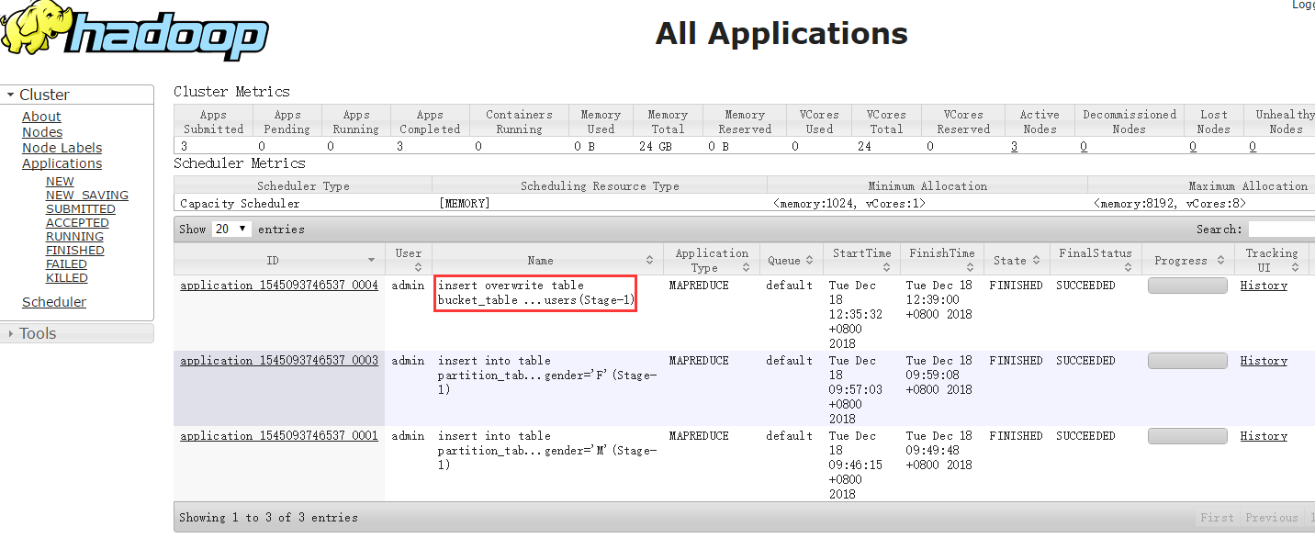Sort the table by FinishTime column
The height and width of the screenshot is (538, 1315).
point(941,260)
